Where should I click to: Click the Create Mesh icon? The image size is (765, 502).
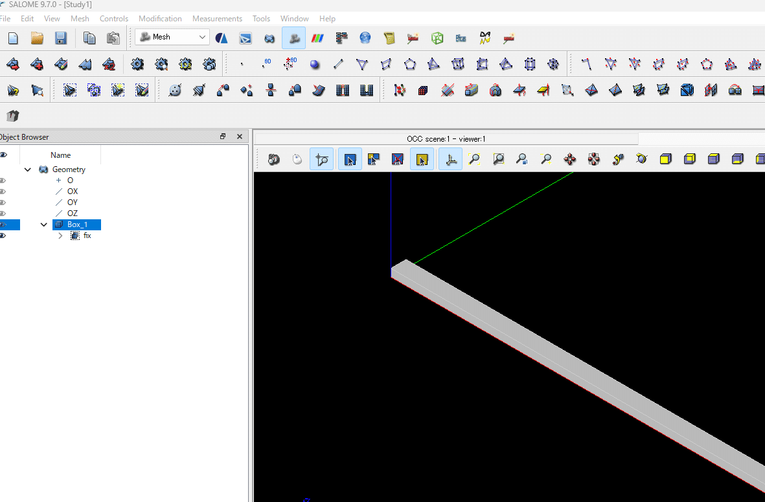click(x=13, y=64)
